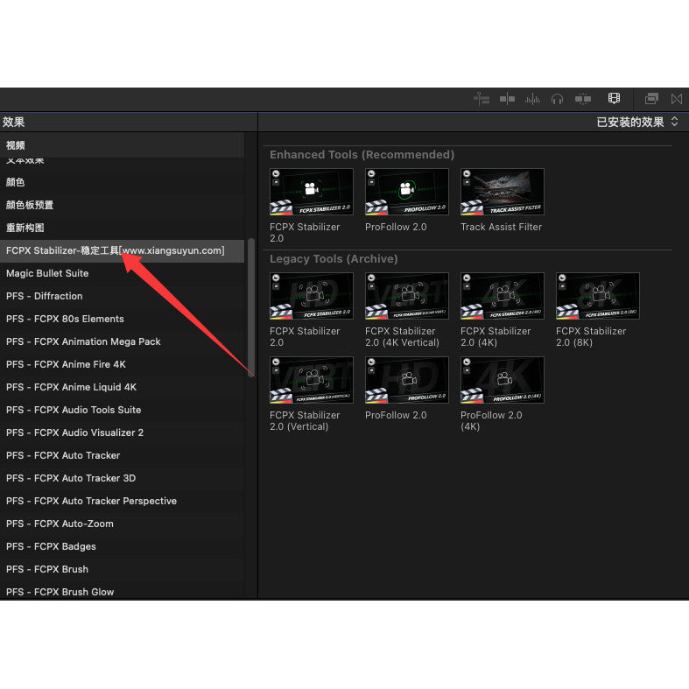This screenshot has height=689, width=689.
Task: Toggle the Effects browser icon
Action: [651, 99]
